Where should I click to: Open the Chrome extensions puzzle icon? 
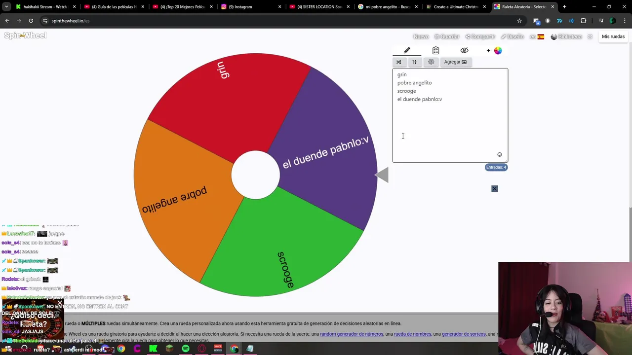click(x=583, y=21)
